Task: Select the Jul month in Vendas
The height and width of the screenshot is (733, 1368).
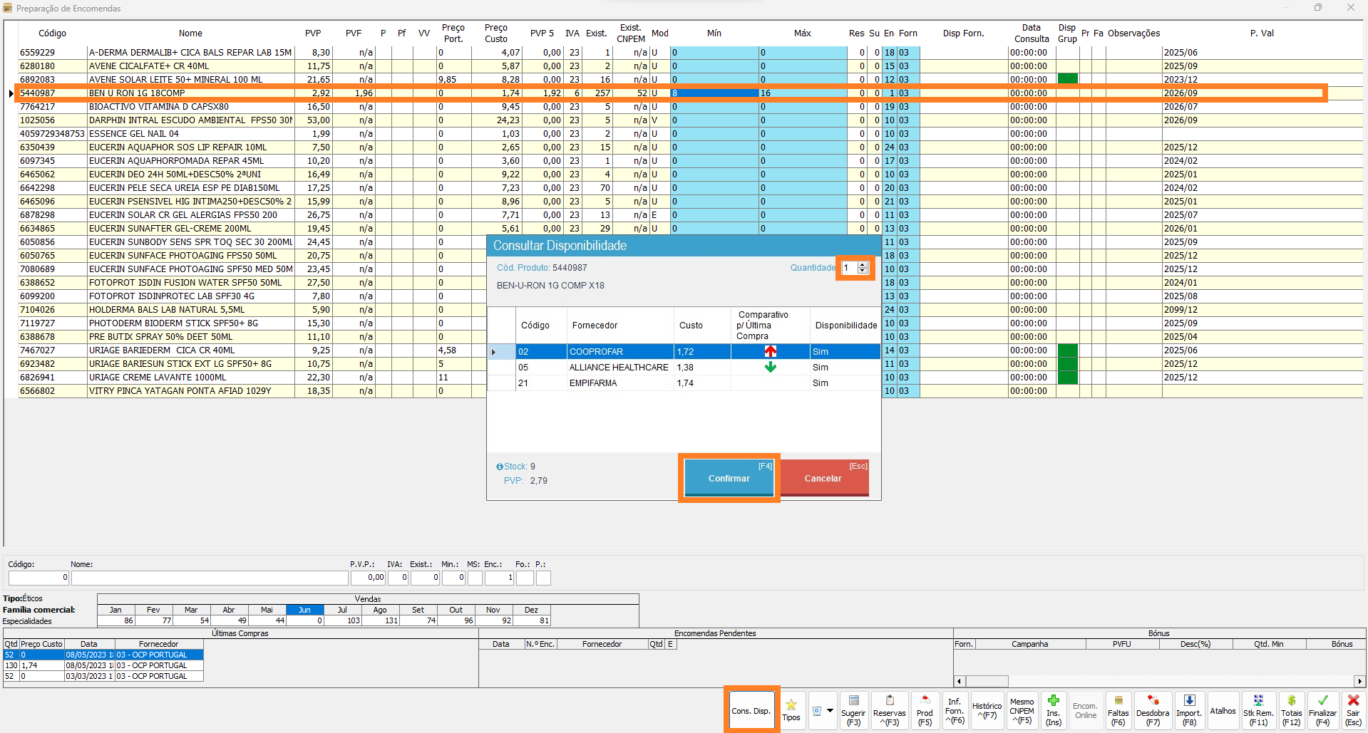Action: coord(342,610)
